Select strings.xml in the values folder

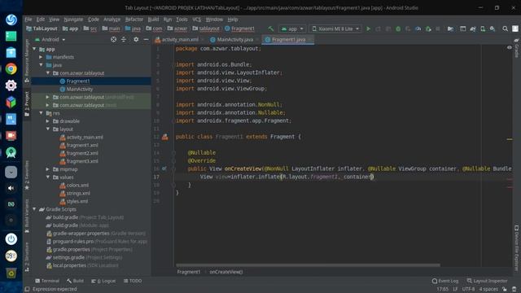78,194
